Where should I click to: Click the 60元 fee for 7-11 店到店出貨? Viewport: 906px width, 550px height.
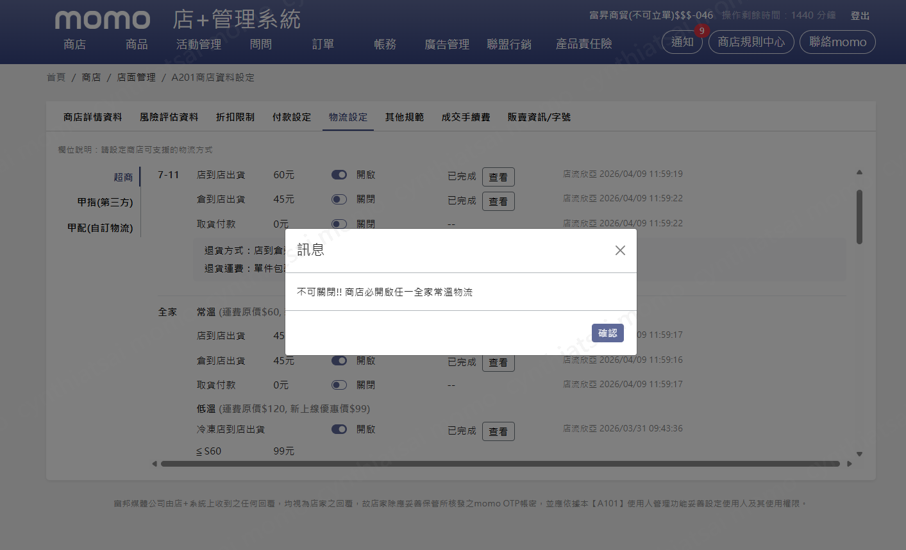point(284,175)
